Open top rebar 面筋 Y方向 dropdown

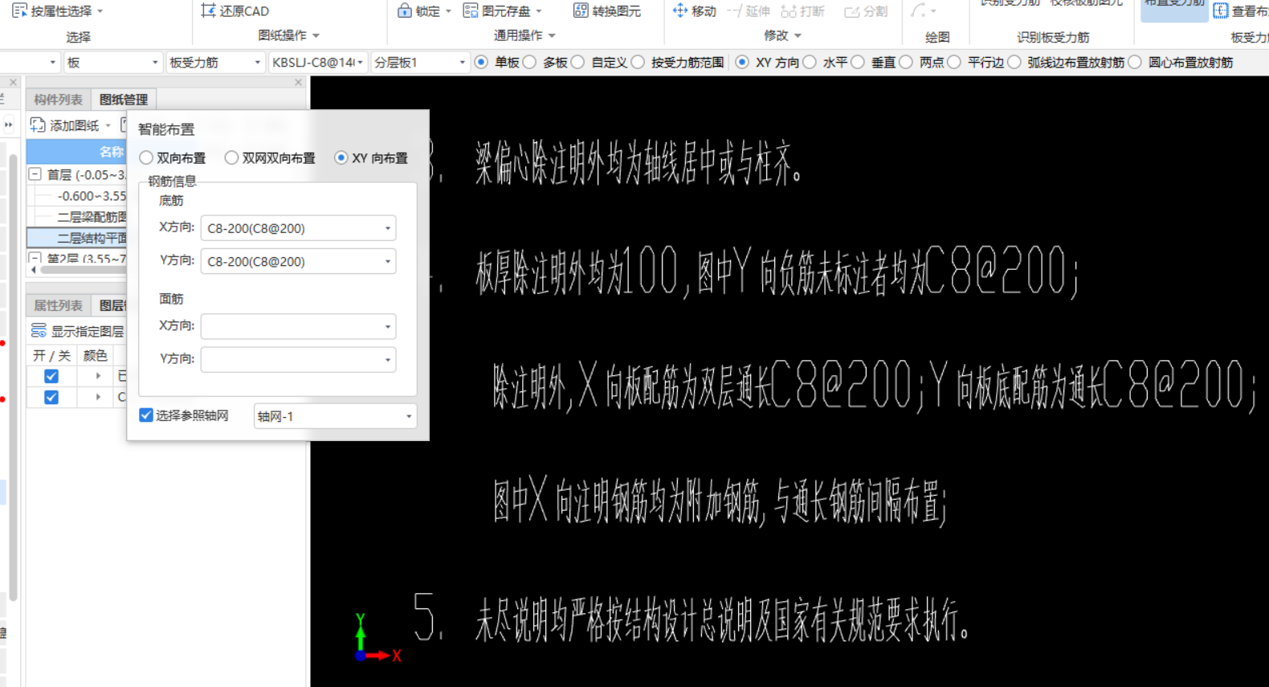pos(298,359)
